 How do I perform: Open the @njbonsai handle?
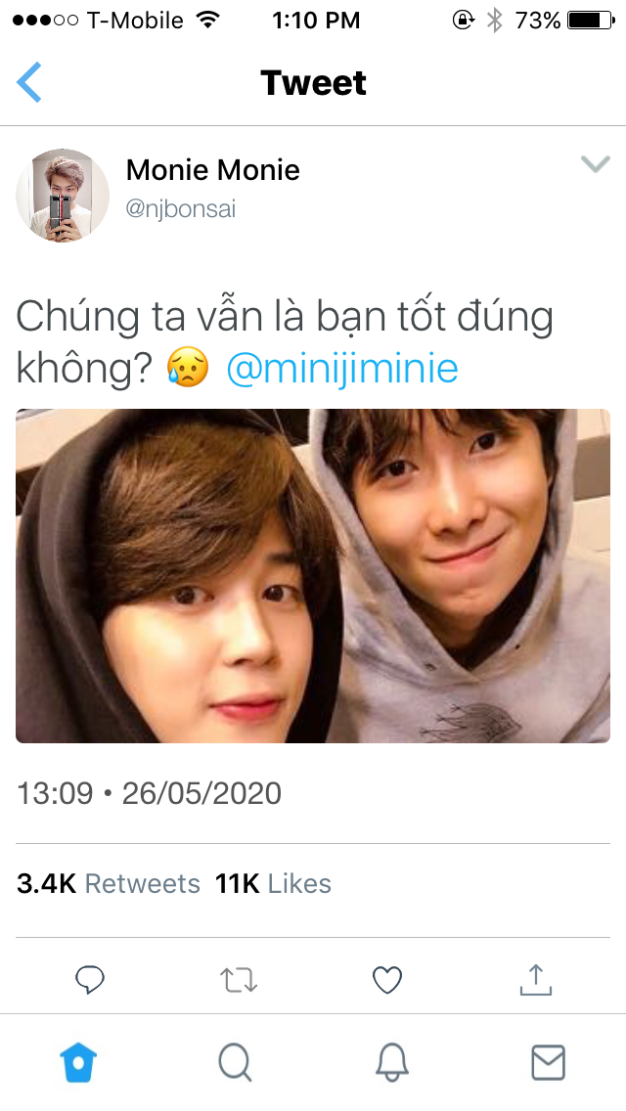click(181, 209)
